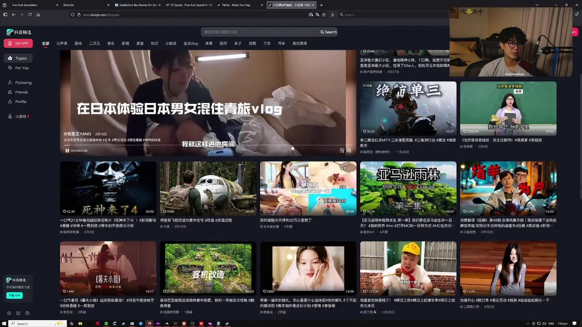The height and width of the screenshot is (327, 582).
Task: Click the browser back arrow
Action: click(x=14, y=15)
